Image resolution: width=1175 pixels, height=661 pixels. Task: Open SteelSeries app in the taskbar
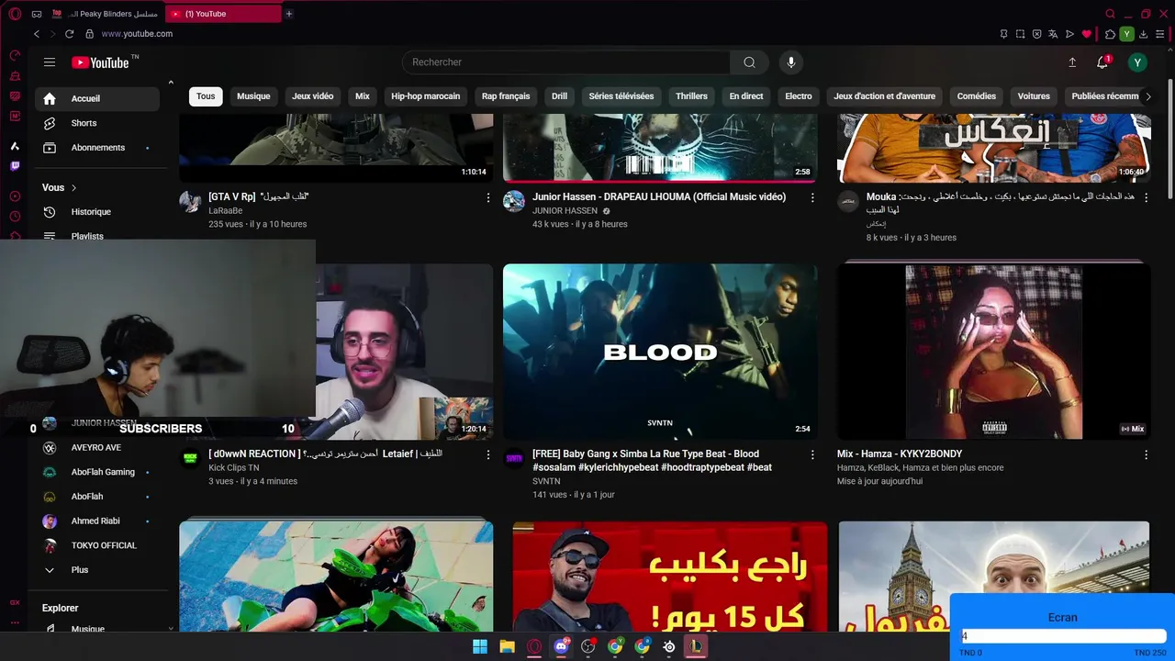669,646
